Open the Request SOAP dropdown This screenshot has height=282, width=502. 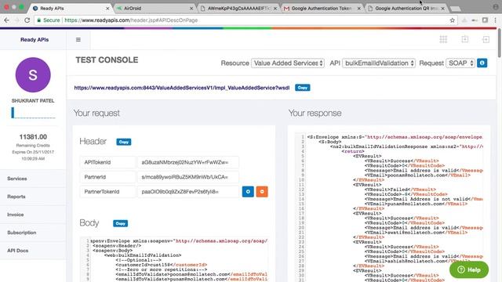(460, 63)
